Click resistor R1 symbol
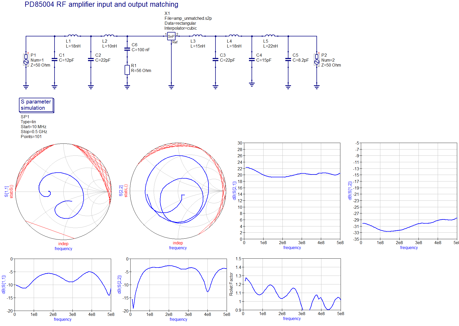Viewport: 459px width, 326px height. (x=127, y=70)
